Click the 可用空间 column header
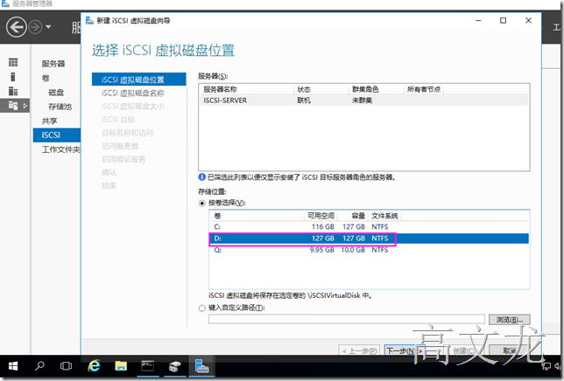Image resolution: width=564 pixels, height=381 pixels. (321, 216)
